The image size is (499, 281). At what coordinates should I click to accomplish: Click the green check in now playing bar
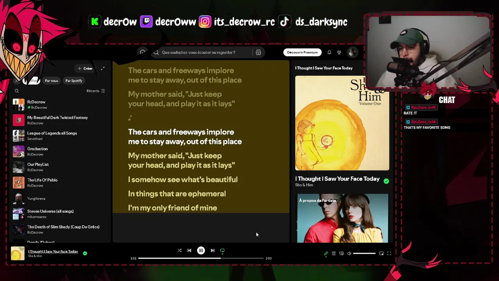point(85,253)
